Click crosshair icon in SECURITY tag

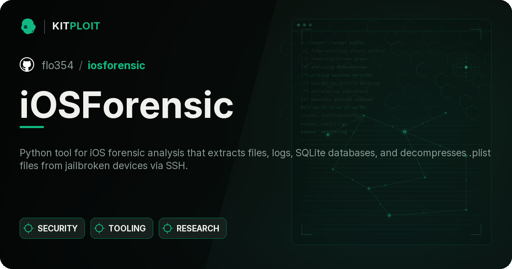[29, 228]
